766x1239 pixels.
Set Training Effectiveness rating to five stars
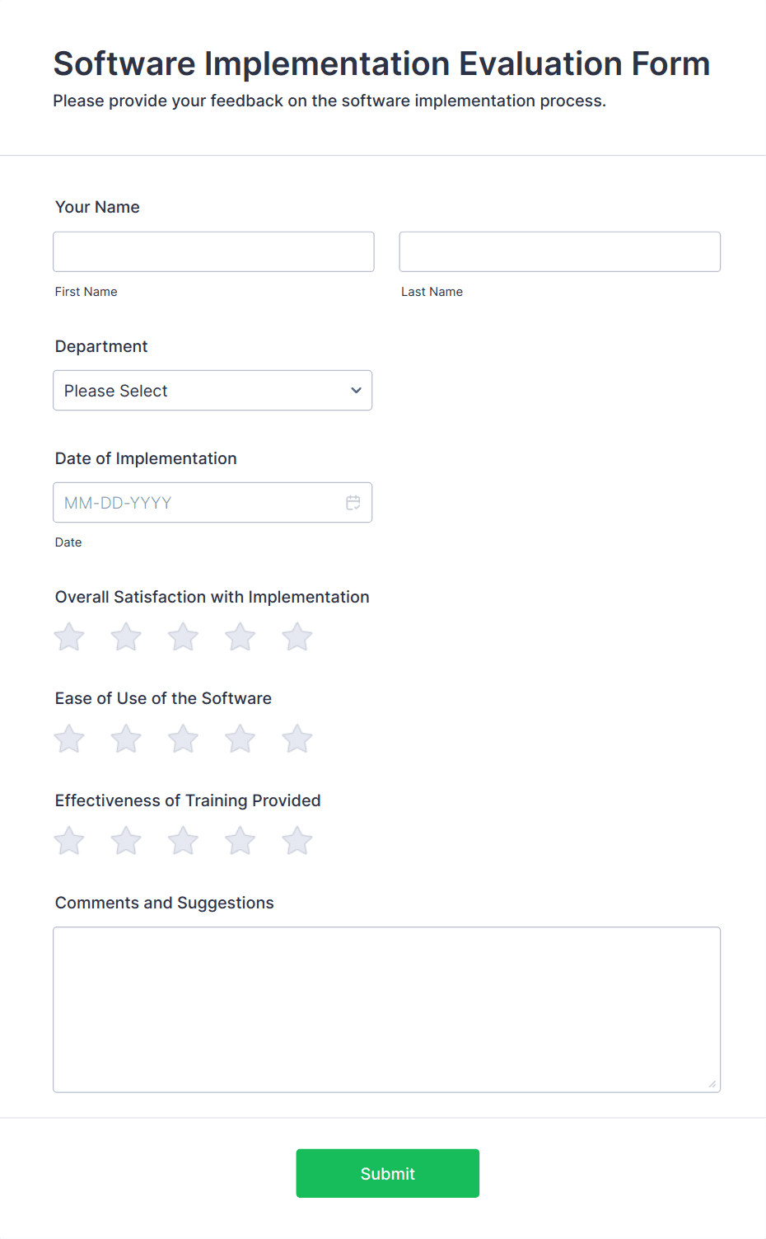coord(297,841)
